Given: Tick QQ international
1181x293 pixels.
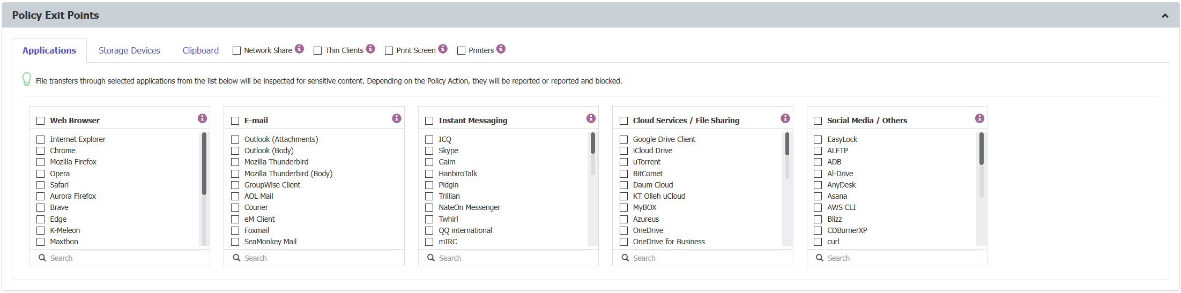Looking at the screenshot, I should (x=429, y=230).
